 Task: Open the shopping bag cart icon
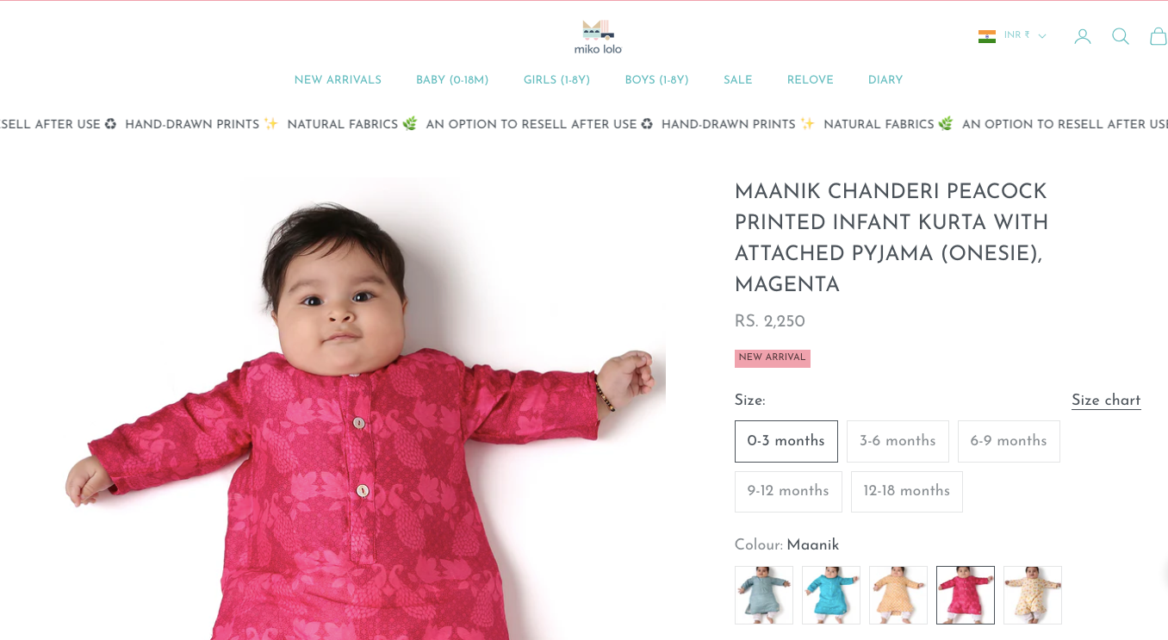pyautogui.click(x=1159, y=36)
